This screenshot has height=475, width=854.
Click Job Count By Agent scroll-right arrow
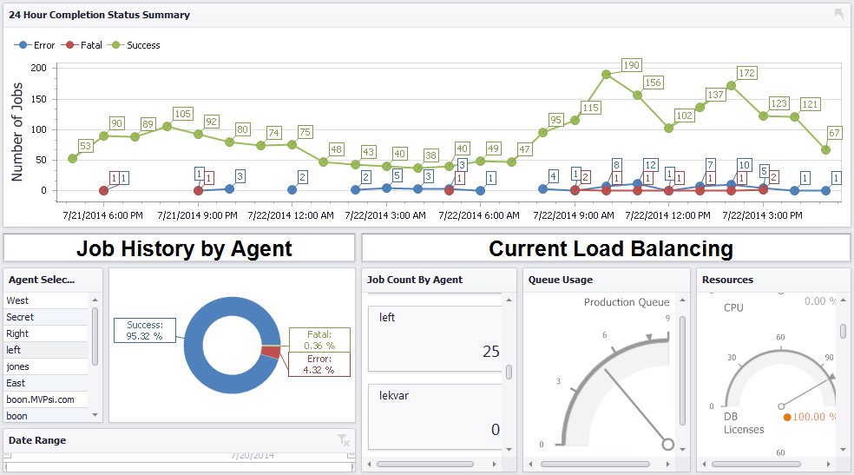pos(494,464)
